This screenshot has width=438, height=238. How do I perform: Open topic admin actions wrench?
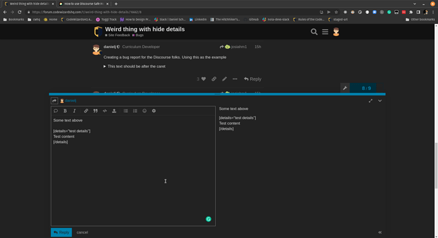(x=345, y=88)
